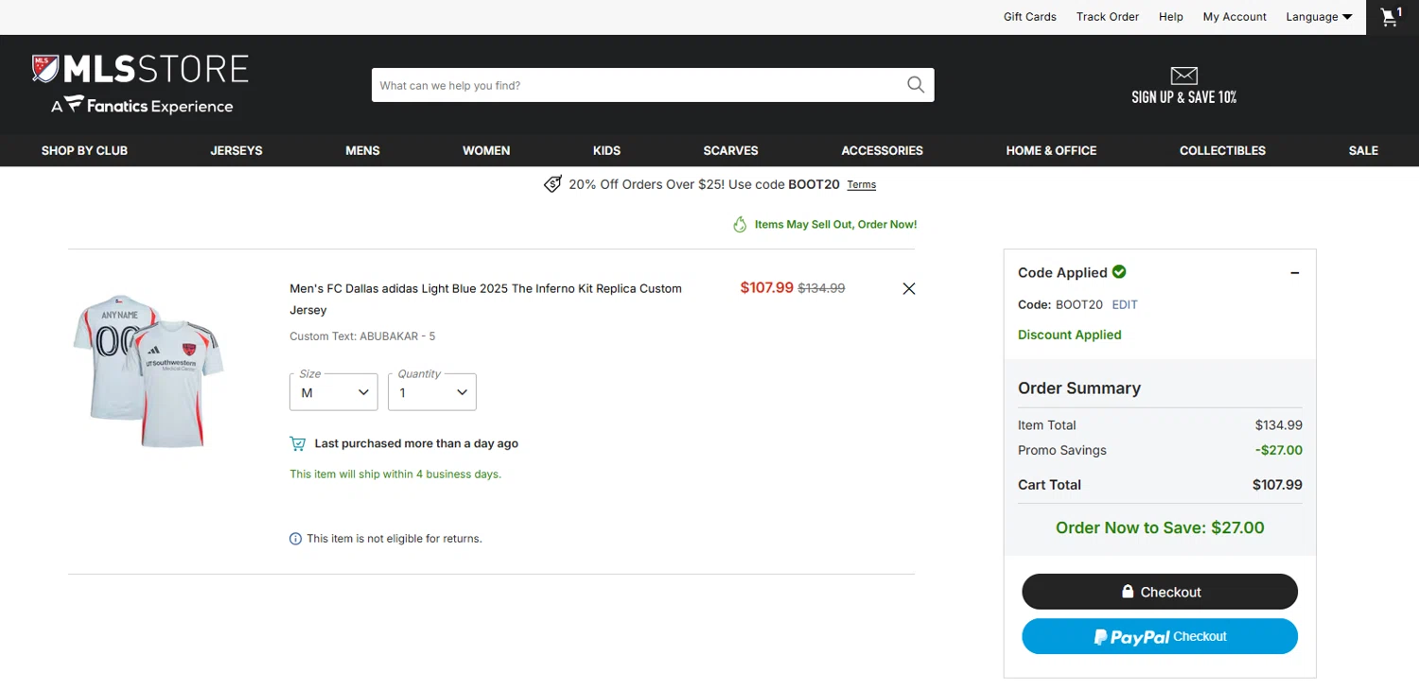The image size is (1419, 689).
Task: Open the Quantity dropdown
Action: [432, 392]
